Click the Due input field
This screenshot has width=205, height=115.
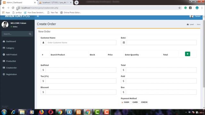pos(161,92)
